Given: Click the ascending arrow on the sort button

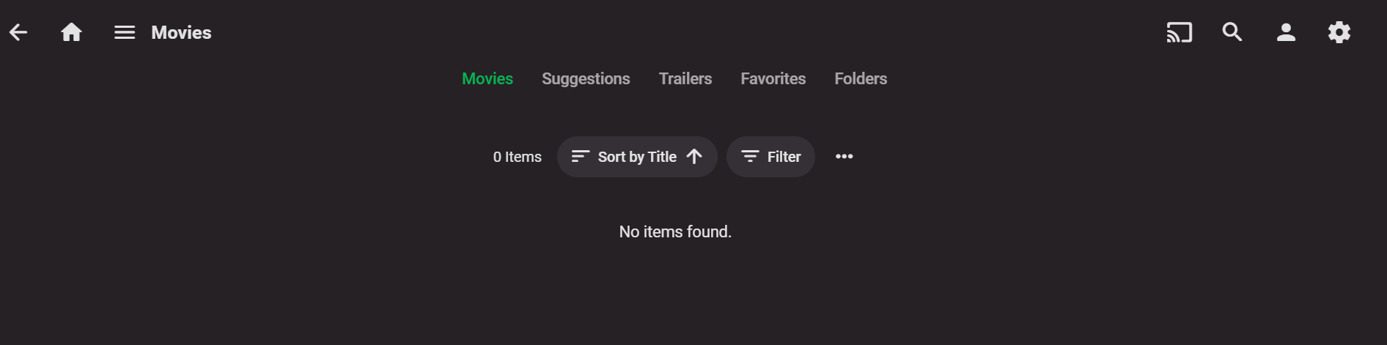Looking at the screenshot, I should click(694, 157).
